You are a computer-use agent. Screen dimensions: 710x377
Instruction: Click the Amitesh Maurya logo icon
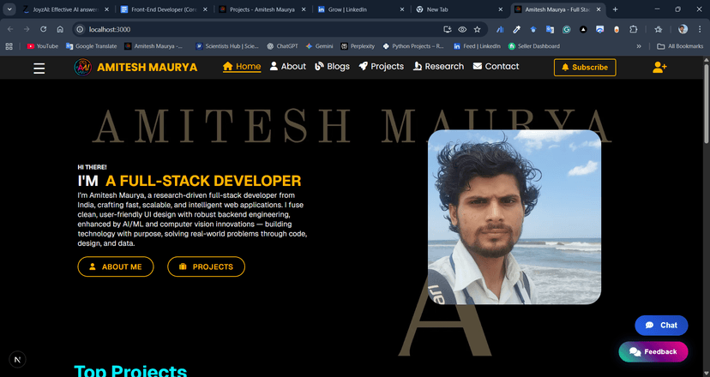tap(83, 67)
